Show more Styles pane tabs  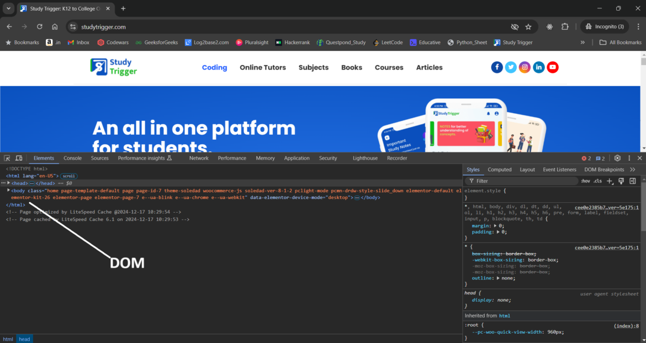[x=632, y=170]
